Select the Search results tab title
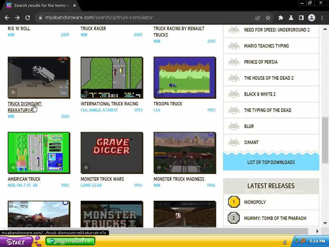The height and width of the screenshot is (247, 329). click(x=40, y=5)
